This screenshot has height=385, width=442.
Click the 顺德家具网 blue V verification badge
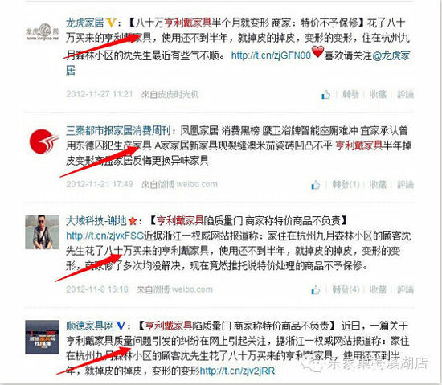tap(121, 326)
